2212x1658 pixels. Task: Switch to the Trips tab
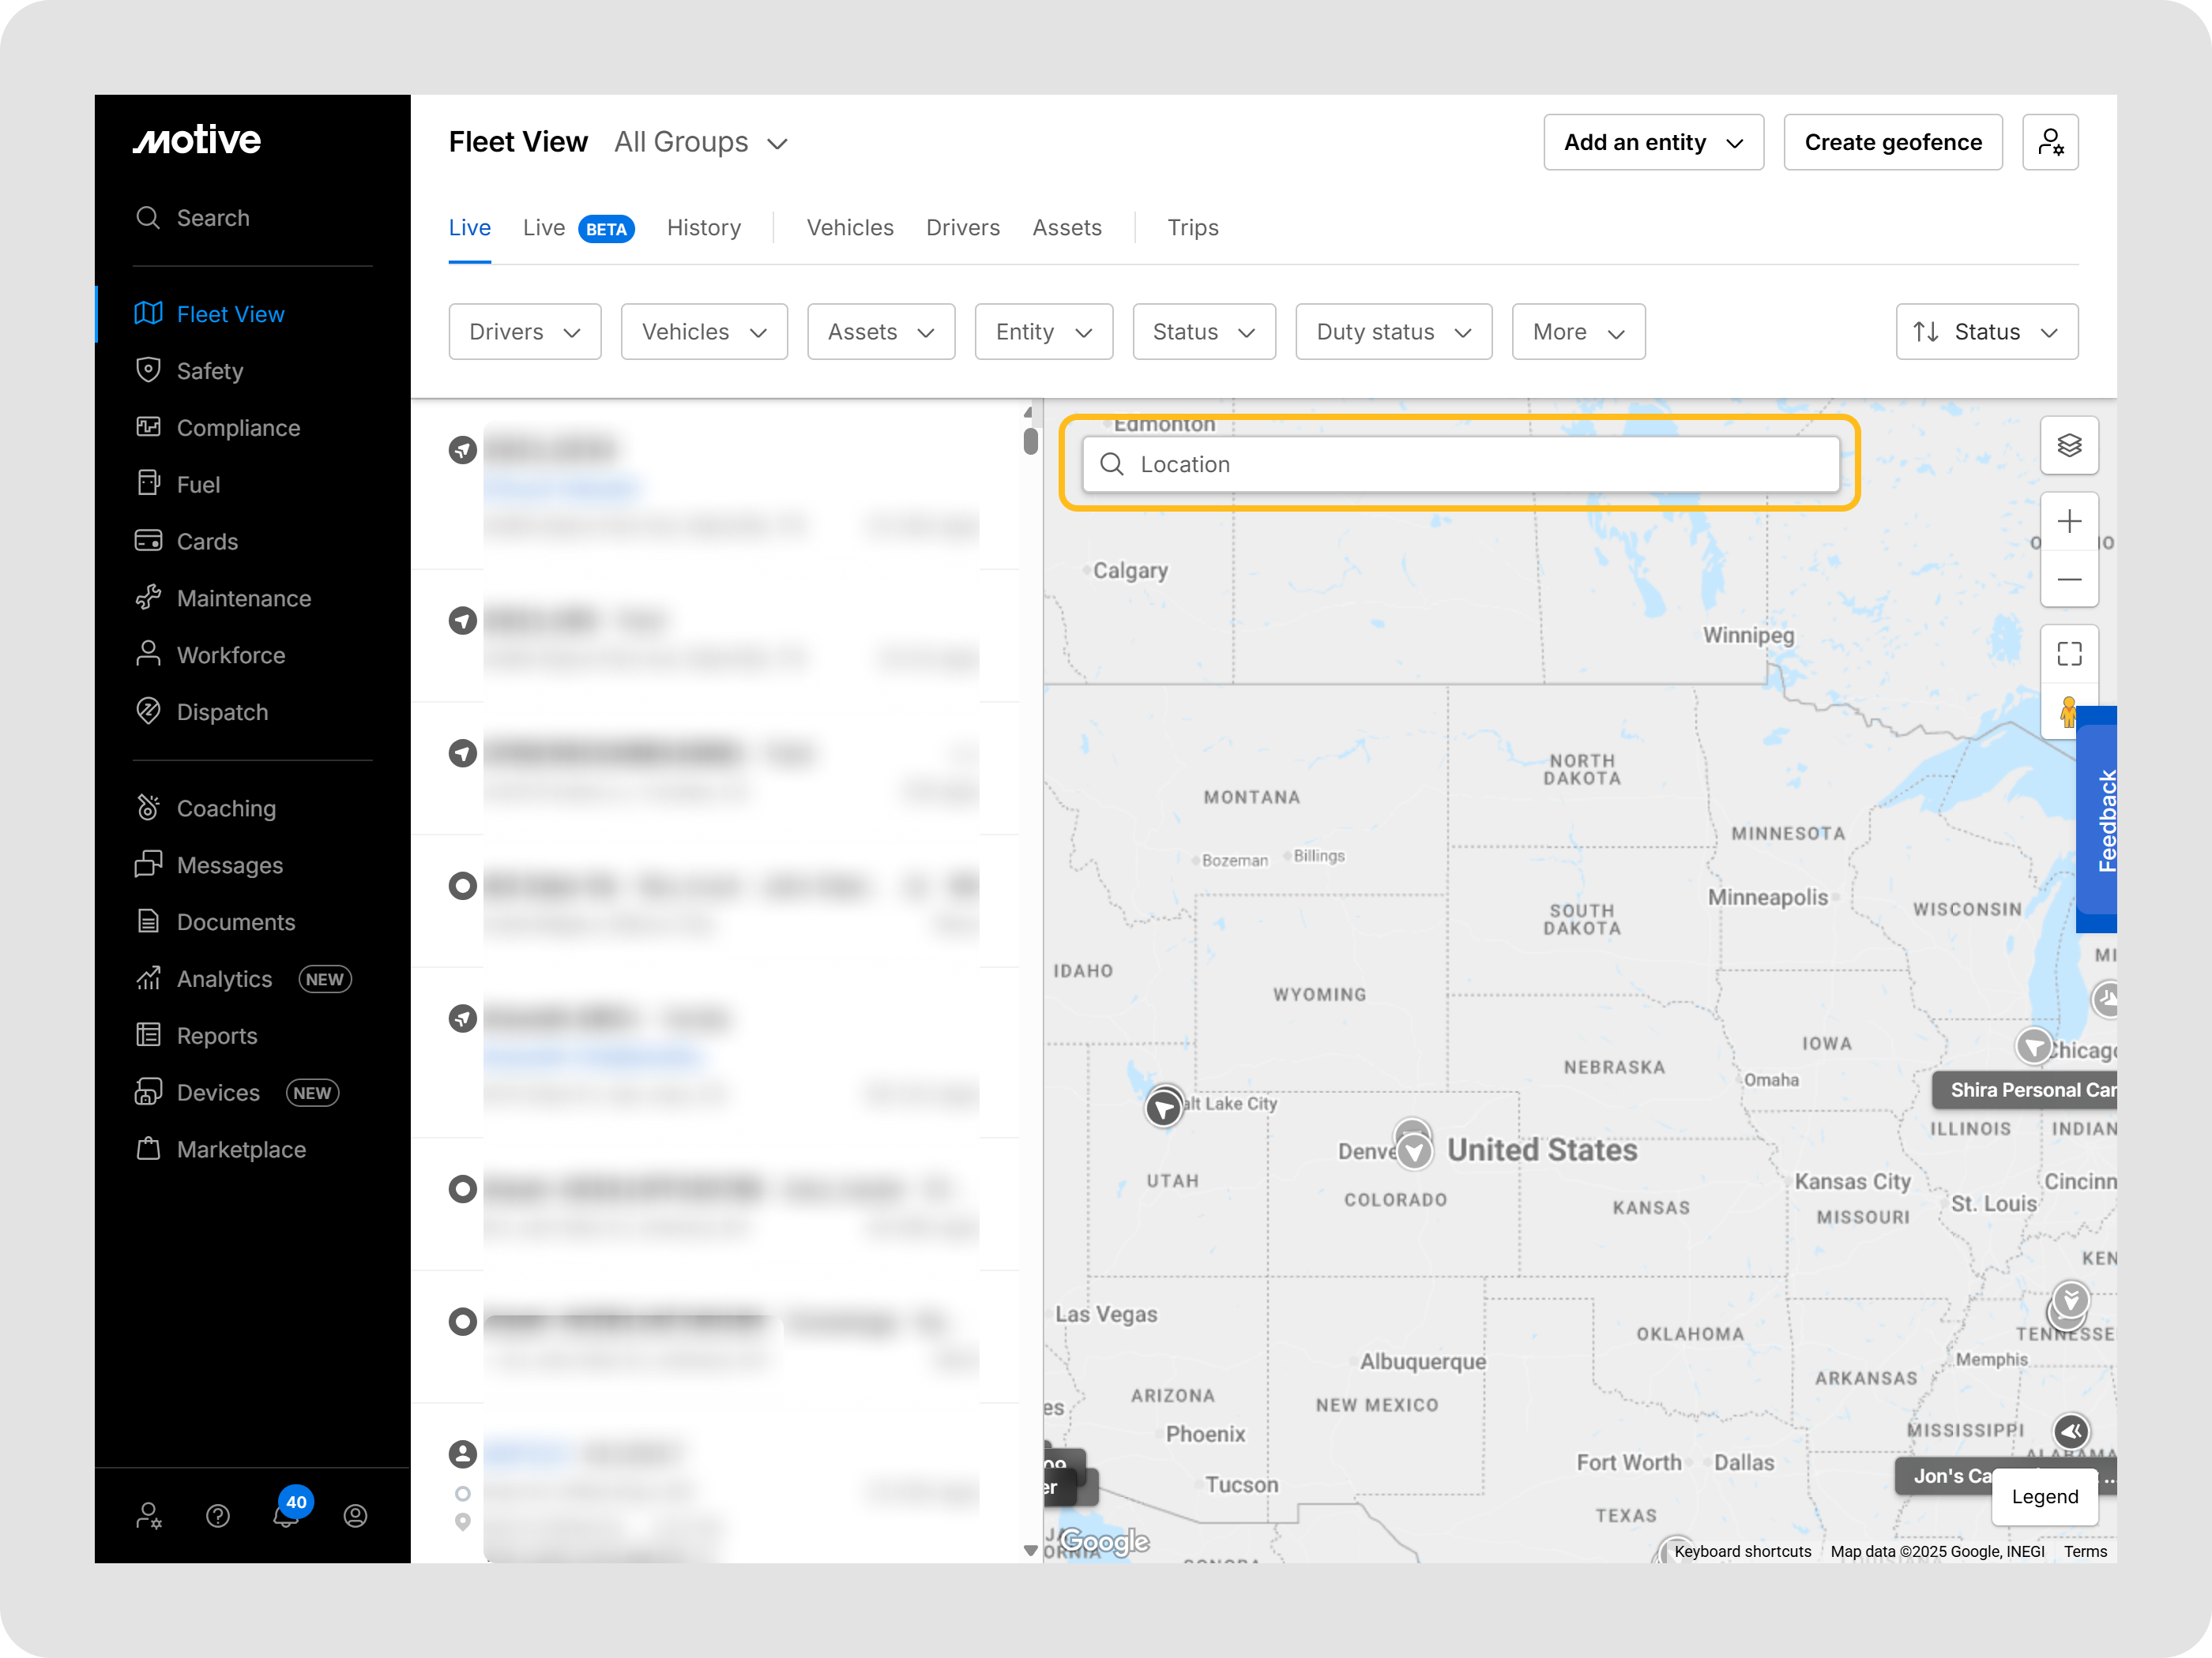click(1192, 228)
